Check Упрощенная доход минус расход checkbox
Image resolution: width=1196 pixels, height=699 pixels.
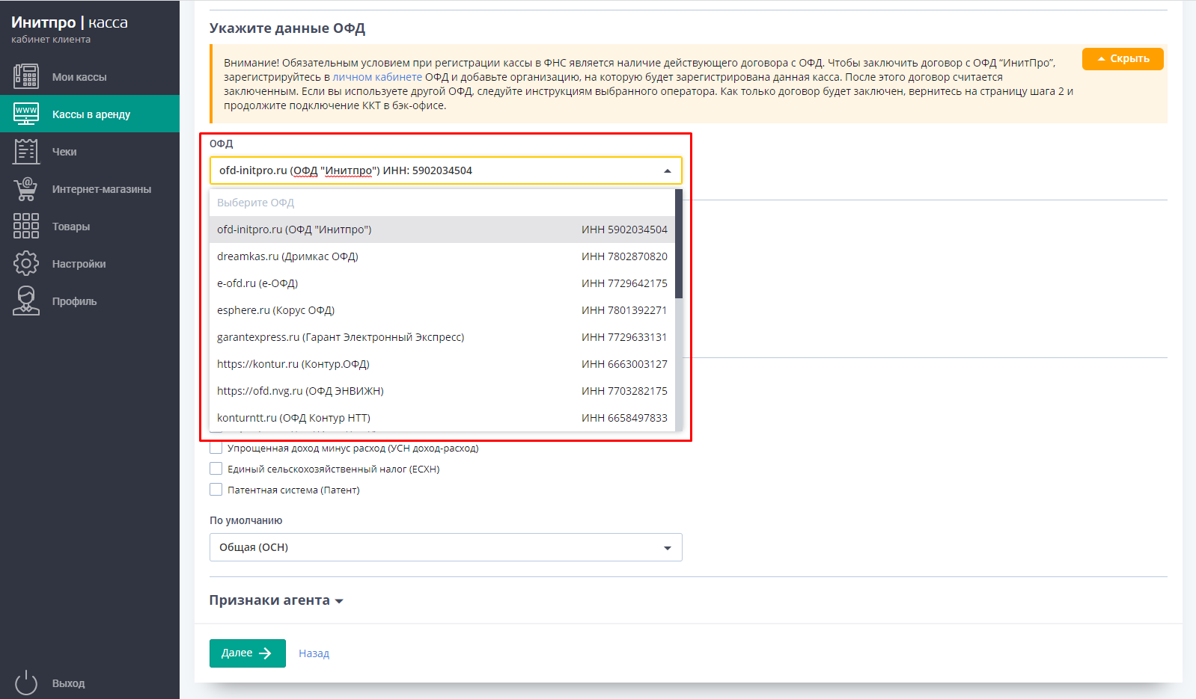[x=216, y=448]
